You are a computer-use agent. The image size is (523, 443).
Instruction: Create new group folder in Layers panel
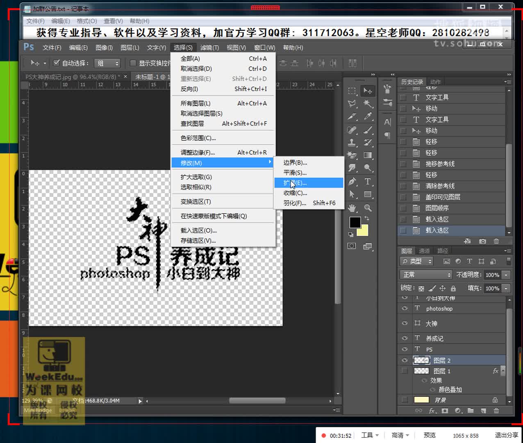point(471,410)
